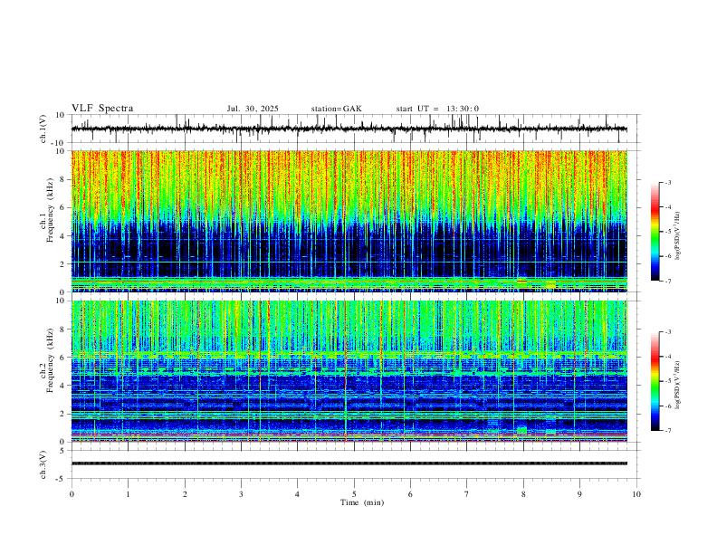Click the ch.1 voltage waveform trace
Viewport: 717px width, 554px height.
point(349,129)
